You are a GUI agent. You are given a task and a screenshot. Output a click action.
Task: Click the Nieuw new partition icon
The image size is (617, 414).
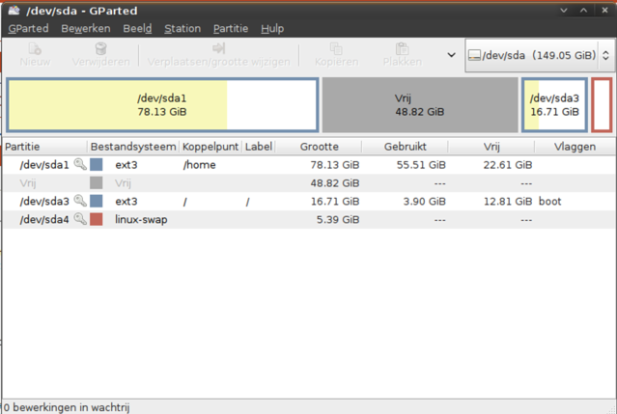click(x=35, y=48)
